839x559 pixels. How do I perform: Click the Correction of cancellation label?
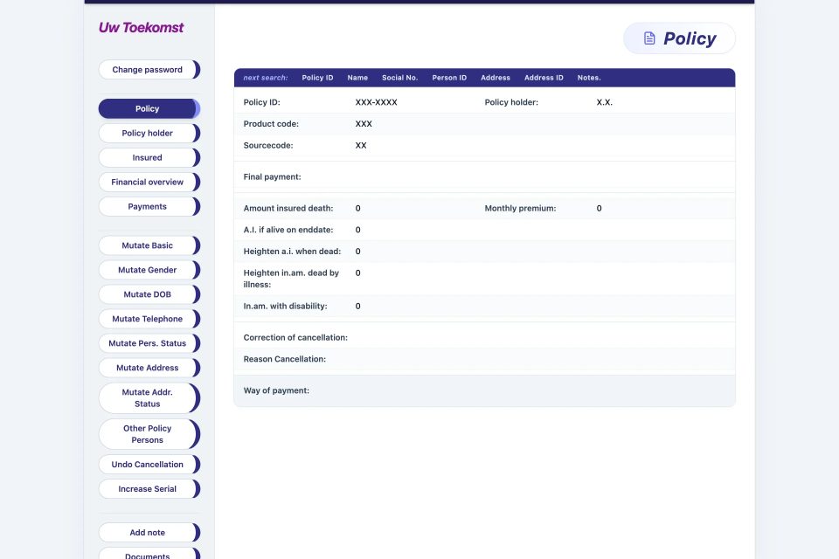tap(295, 337)
